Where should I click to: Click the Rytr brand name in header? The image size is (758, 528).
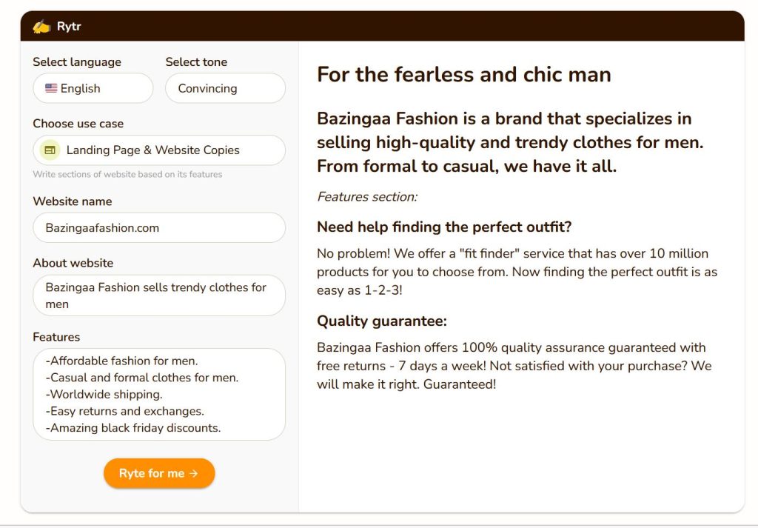[69, 27]
